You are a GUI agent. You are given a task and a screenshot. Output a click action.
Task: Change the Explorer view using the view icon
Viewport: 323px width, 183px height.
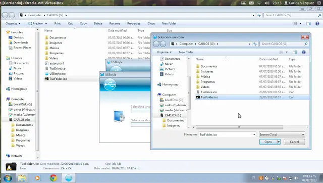295,24
